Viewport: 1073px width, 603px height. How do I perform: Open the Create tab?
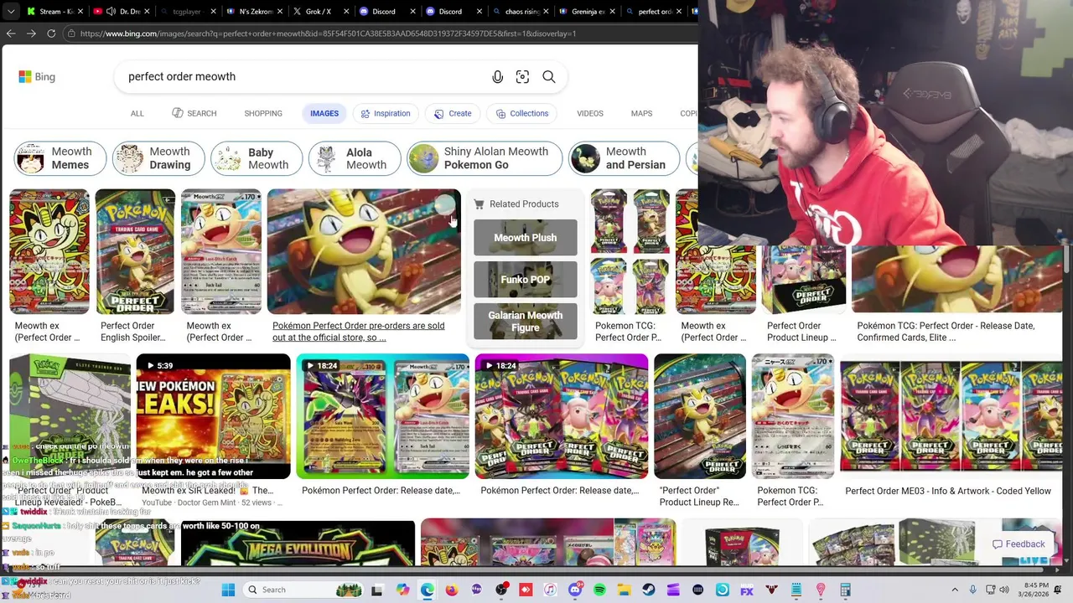[x=453, y=113]
